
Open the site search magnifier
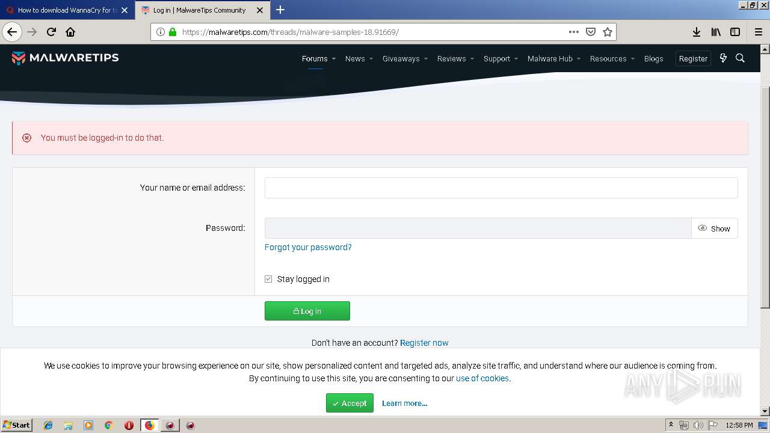tap(741, 58)
